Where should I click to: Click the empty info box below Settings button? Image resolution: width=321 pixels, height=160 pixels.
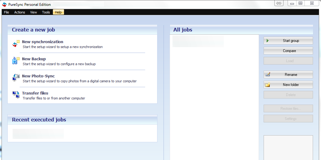tap(288, 147)
